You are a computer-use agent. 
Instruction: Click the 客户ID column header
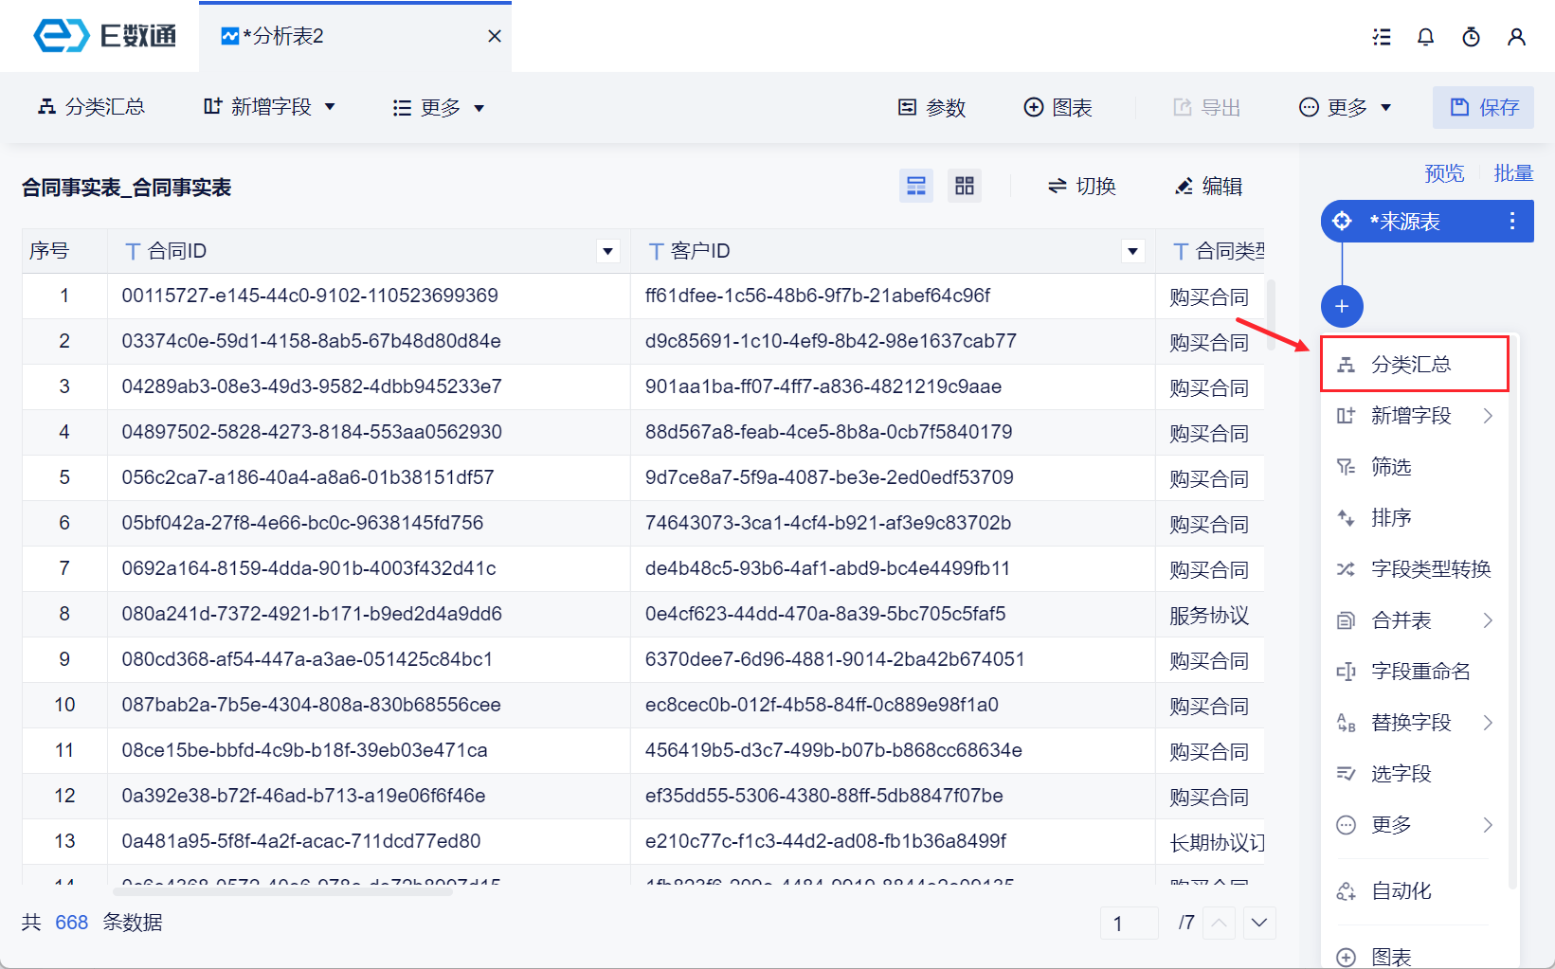893,251
